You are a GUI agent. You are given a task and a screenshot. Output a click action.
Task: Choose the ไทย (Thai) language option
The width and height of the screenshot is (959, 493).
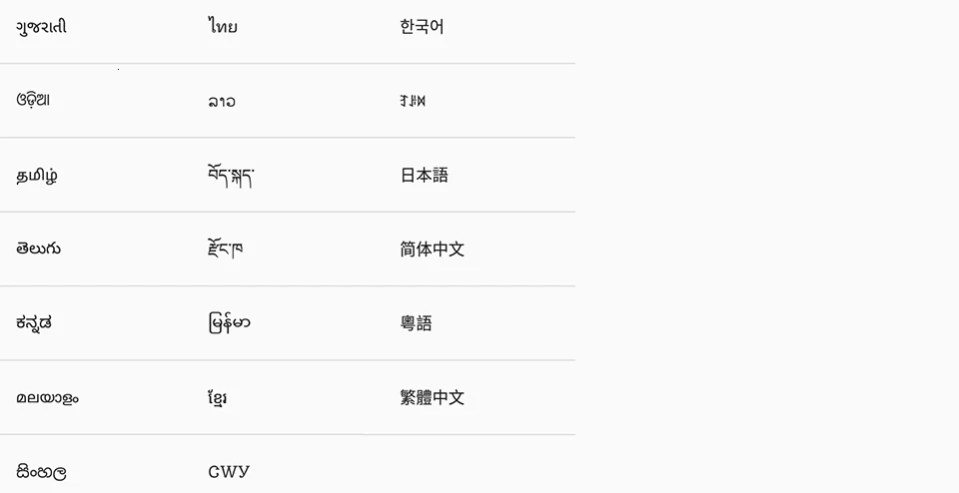[x=223, y=27]
